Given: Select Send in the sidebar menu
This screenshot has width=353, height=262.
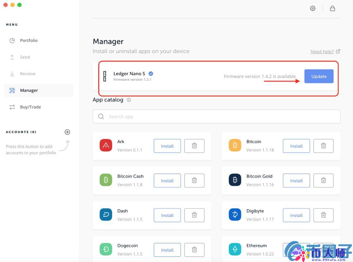Looking at the screenshot, I should tap(25, 57).
